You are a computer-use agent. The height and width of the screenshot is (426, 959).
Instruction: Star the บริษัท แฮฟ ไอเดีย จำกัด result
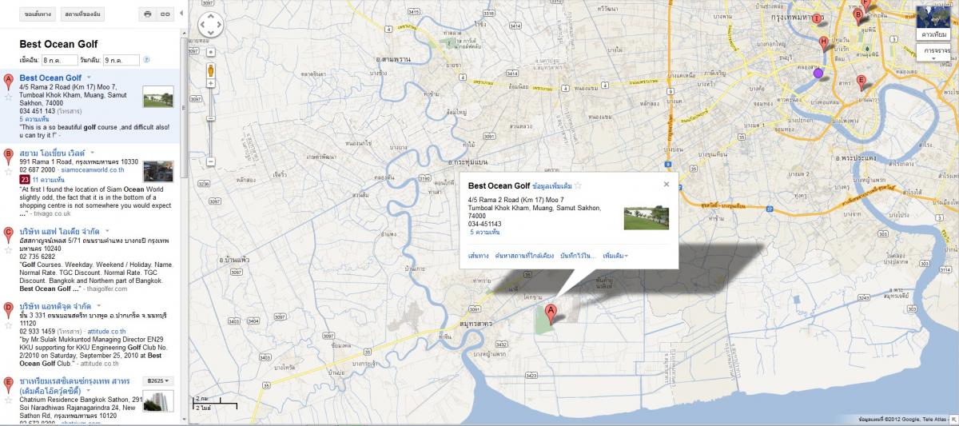[x=9, y=249]
